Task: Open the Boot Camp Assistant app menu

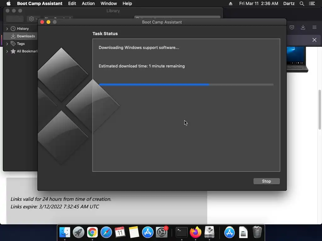Action: (x=40, y=3)
